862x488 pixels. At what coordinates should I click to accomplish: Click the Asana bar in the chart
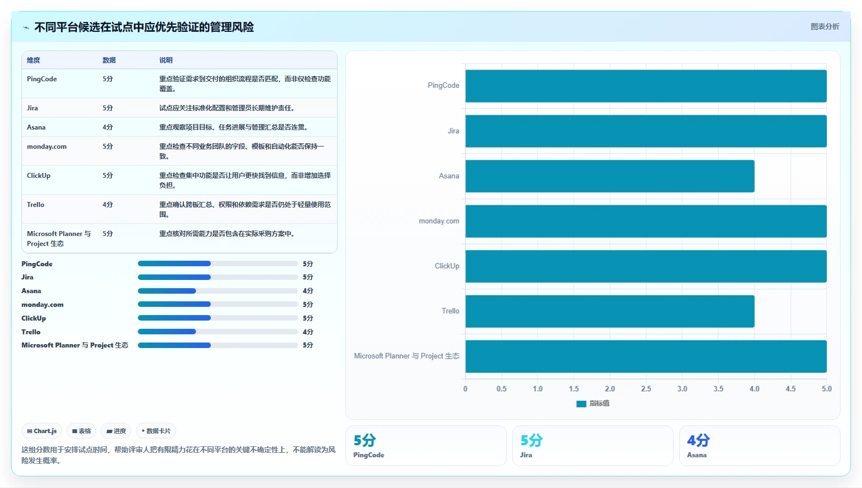[610, 176]
